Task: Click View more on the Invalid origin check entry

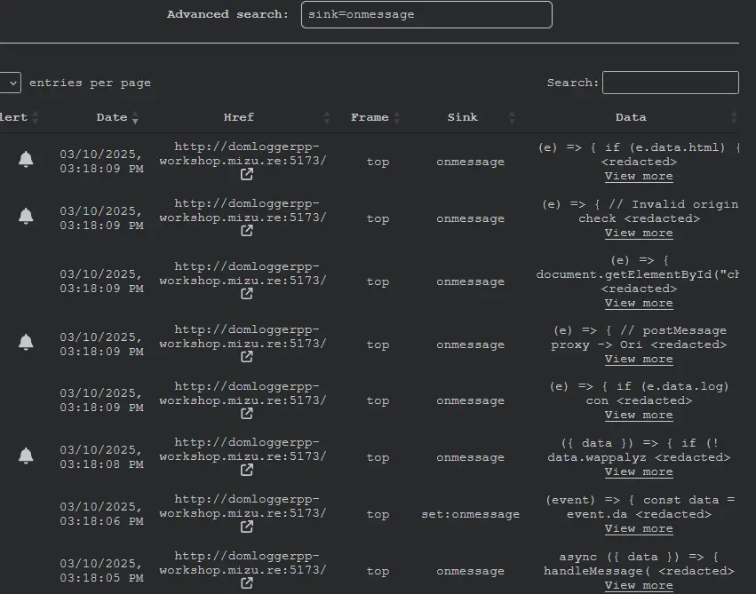Action: pyautogui.click(x=639, y=233)
